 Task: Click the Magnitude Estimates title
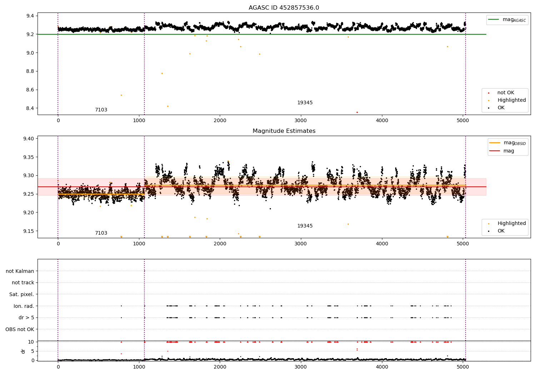284,131
